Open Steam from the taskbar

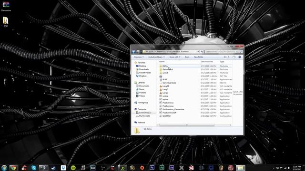[53, 168]
